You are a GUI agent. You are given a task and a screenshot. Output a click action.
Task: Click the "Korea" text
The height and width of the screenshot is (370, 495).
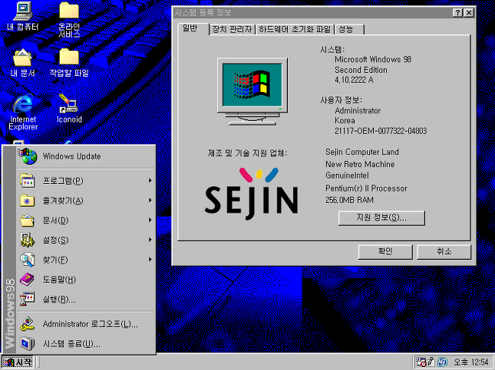pos(345,121)
